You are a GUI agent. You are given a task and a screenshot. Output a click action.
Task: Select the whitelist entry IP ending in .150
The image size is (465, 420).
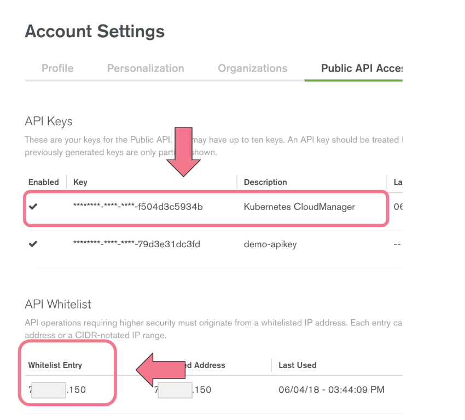(57, 390)
